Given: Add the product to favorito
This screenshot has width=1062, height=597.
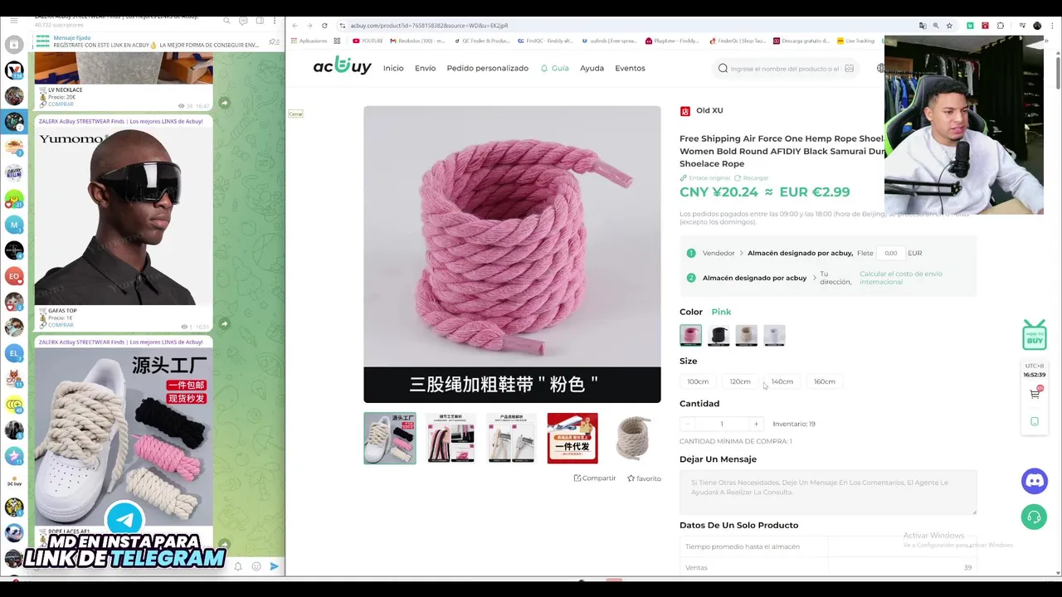Looking at the screenshot, I should click(x=644, y=478).
